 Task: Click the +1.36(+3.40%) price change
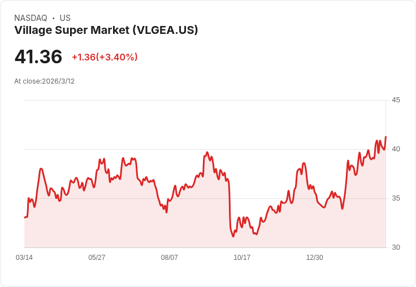coord(105,57)
